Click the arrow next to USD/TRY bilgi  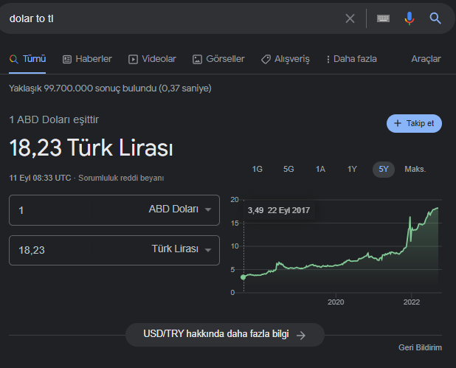[301, 335]
